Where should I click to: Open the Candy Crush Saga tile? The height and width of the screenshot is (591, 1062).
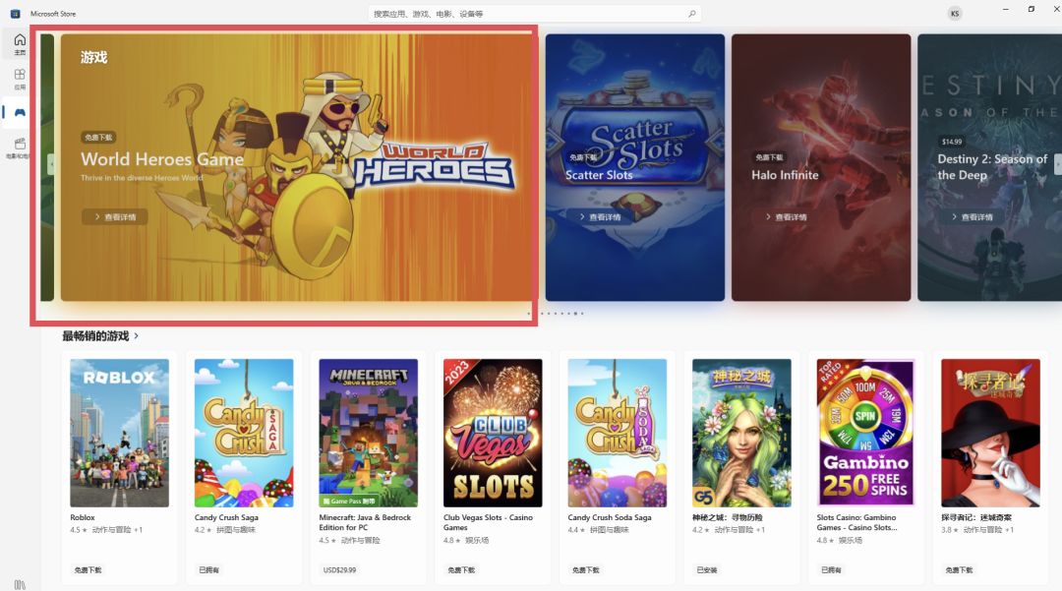245,467
